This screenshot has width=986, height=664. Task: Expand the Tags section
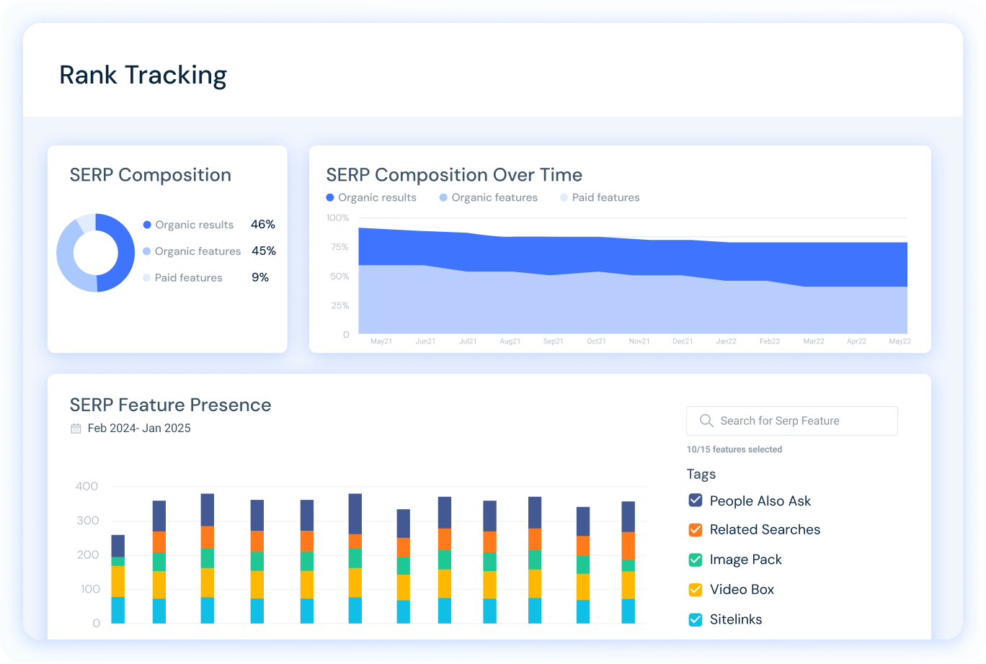701,474
